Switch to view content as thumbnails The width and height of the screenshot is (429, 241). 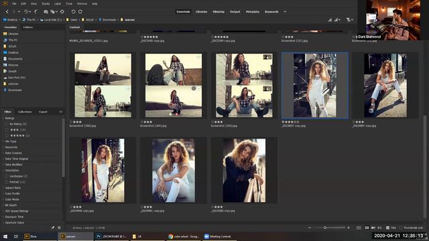click(x=367, y=228)
